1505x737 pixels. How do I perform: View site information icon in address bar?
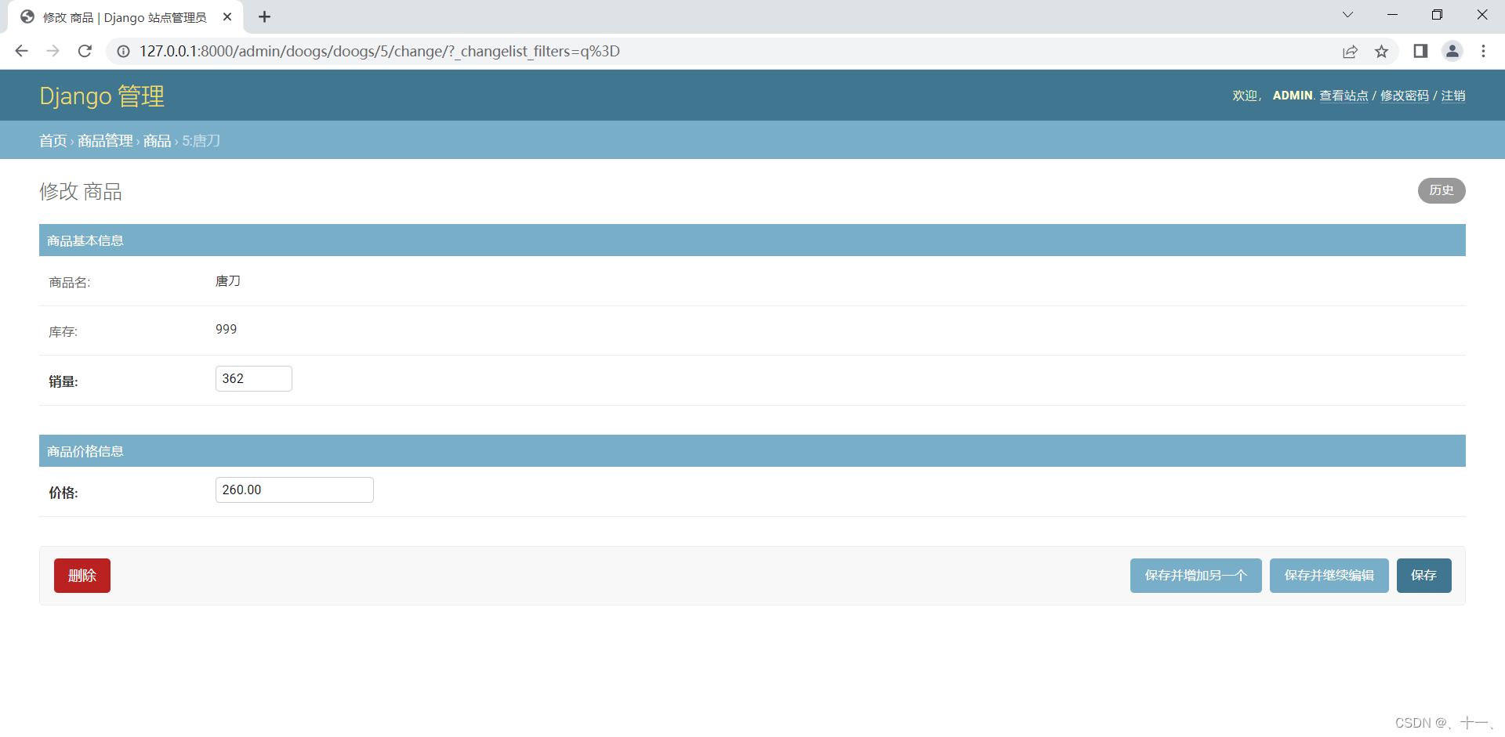[123, 51]
